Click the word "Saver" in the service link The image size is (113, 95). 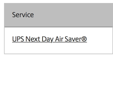point(72,39)
